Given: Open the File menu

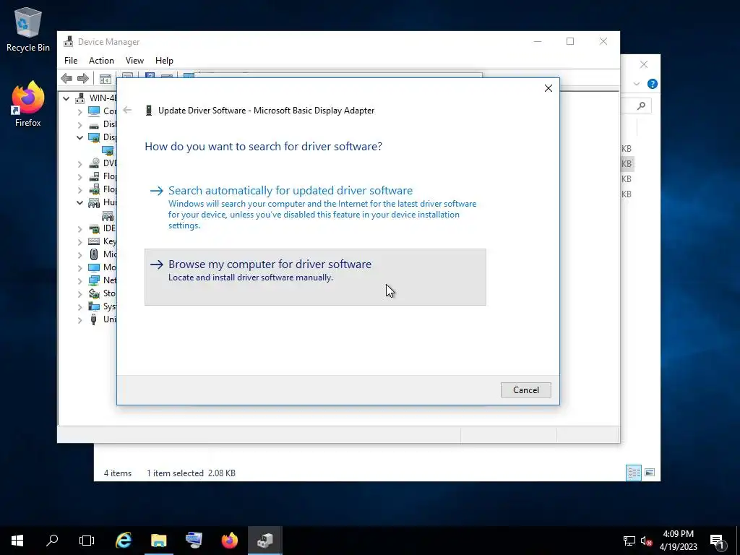Looking at the screenshot, I should [x=71, y=61].
